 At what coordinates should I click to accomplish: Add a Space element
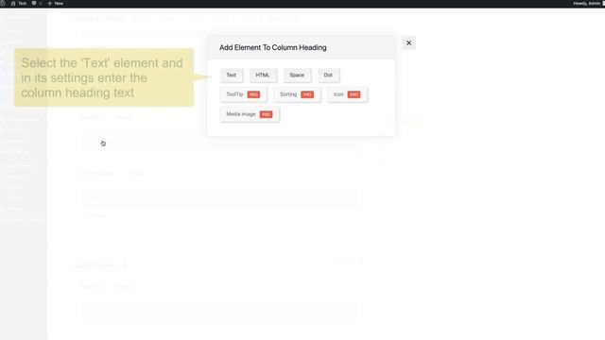point(297,76)
